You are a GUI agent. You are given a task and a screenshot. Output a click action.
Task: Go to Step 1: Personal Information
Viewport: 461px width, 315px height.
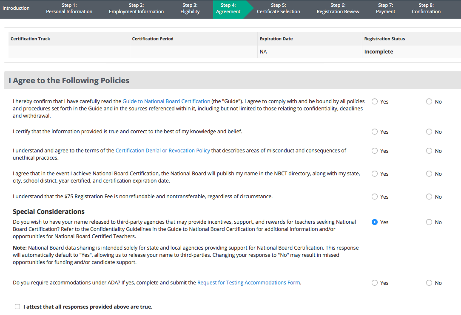[69, 8]
